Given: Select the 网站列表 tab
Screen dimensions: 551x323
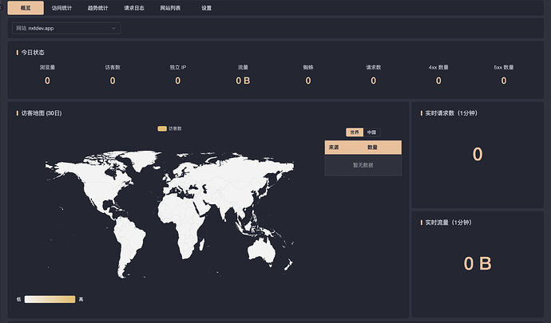Looking at the screenshot, I should click(x=170, y=7).
